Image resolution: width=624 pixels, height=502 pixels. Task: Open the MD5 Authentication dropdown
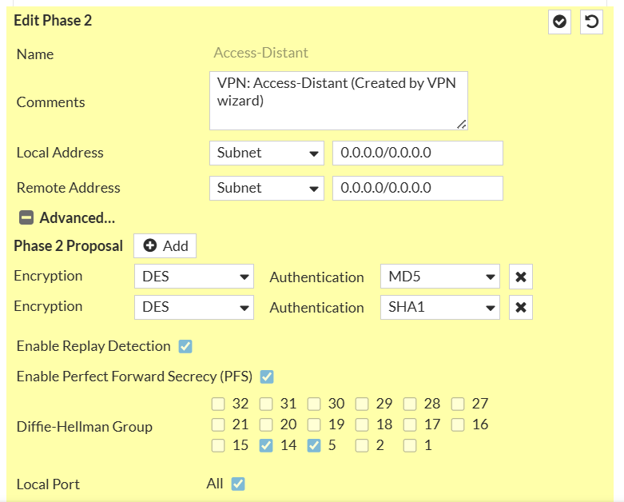pos(439,277)
